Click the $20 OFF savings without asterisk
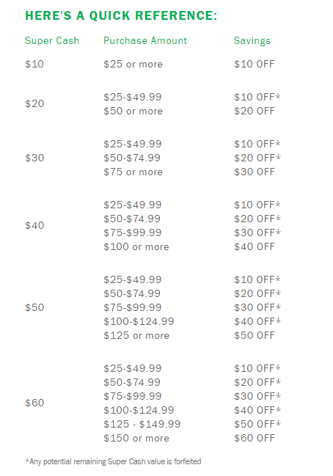Image resolution: width=333 pixels, height=476 pixels. (x=255, y=111)
